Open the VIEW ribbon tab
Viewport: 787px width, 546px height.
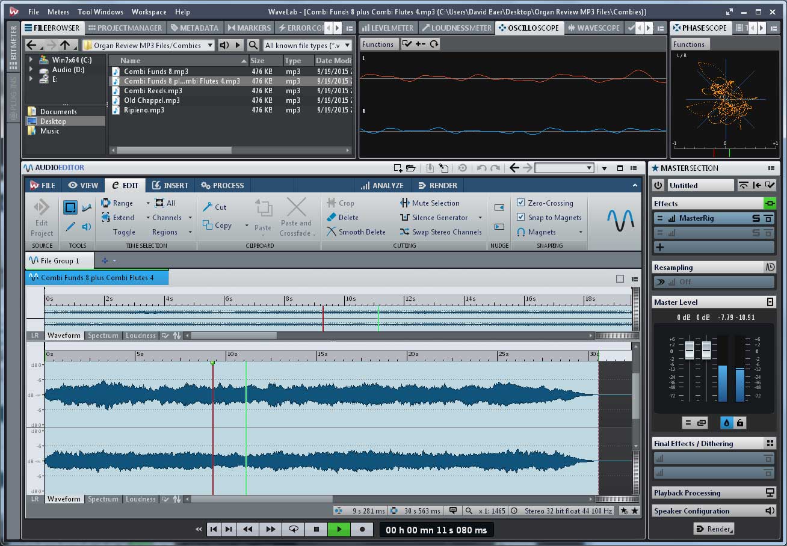[83, 185]
